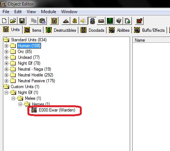The width and height of the screenshot is (170, 151).
Task: Open the View menu
Action: [x=31, y=12]
